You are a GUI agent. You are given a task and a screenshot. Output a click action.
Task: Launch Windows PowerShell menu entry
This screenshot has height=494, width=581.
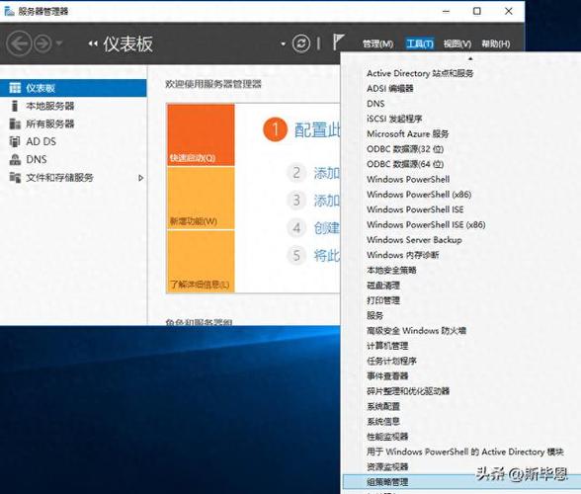tap(408, 180)
